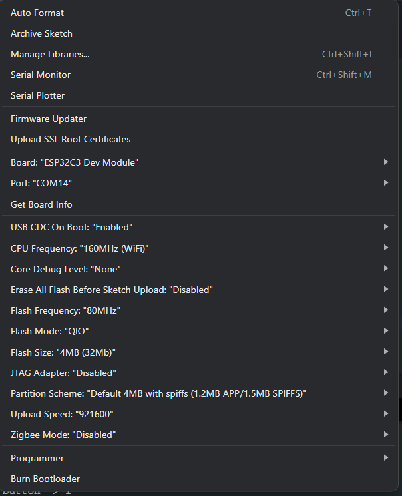Launch the Serial Plotter
The height and width of the screenshot is (496, 402).
point(38,95)
